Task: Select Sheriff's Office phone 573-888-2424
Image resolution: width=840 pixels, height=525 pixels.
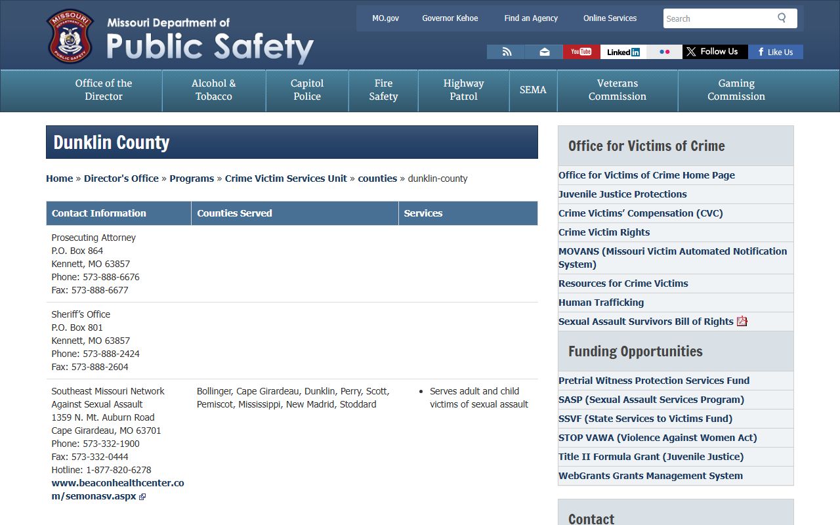Action: (x=111, y=354)
